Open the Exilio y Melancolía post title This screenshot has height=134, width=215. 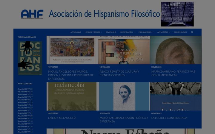(62, 118)
